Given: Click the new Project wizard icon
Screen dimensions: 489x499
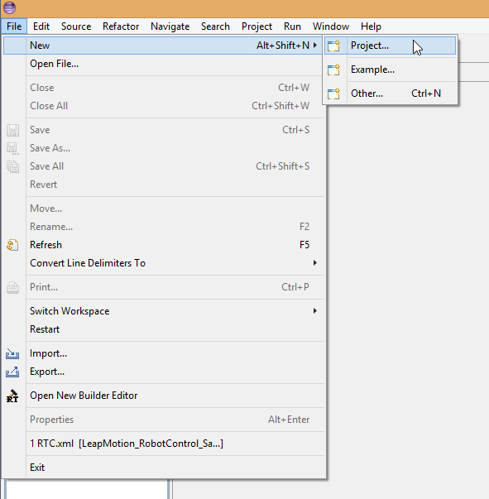Looking at the screenshot, I should pos(333,46).
